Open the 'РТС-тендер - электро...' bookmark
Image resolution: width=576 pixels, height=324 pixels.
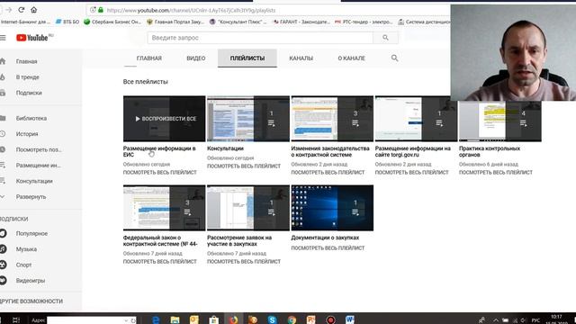[364, 22]
